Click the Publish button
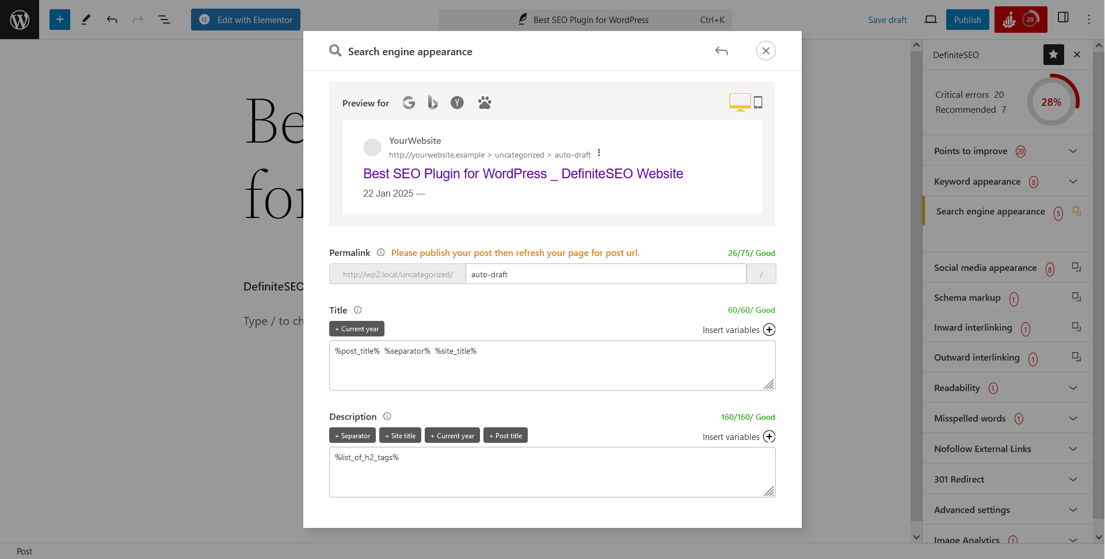This screenshot has width=1105, height=559. [x=967, y=20]
